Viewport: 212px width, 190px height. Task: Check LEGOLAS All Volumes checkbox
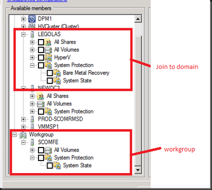coord(41,50)
